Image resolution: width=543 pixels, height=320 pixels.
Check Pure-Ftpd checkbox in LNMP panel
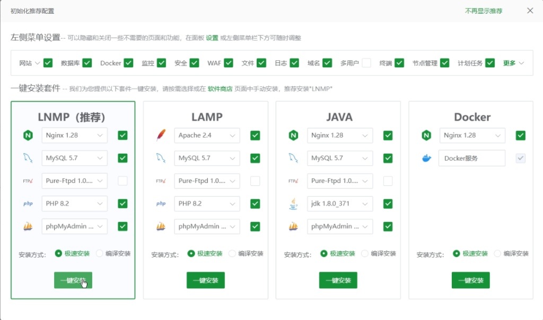pyautogui.click(x=122, y=181)
